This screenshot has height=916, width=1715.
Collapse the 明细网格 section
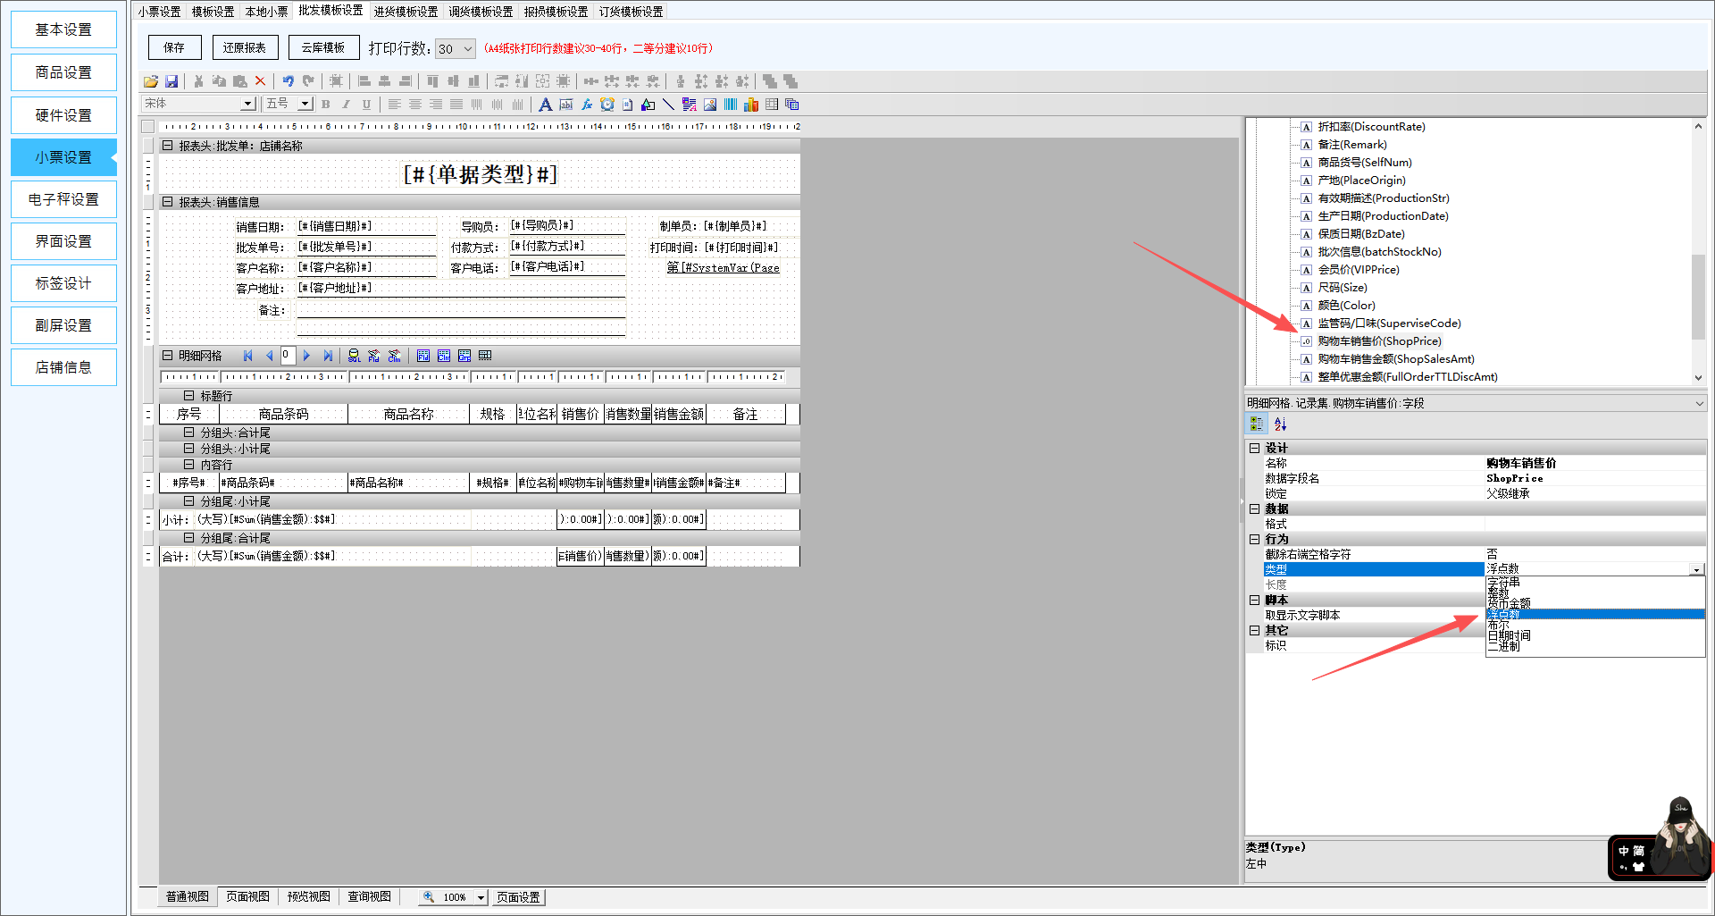tap(167, 356)
